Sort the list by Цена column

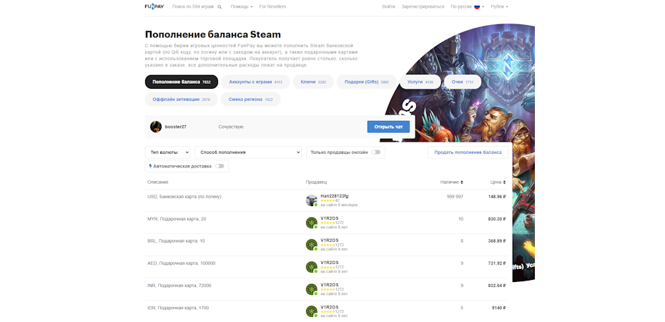(498, 182)
